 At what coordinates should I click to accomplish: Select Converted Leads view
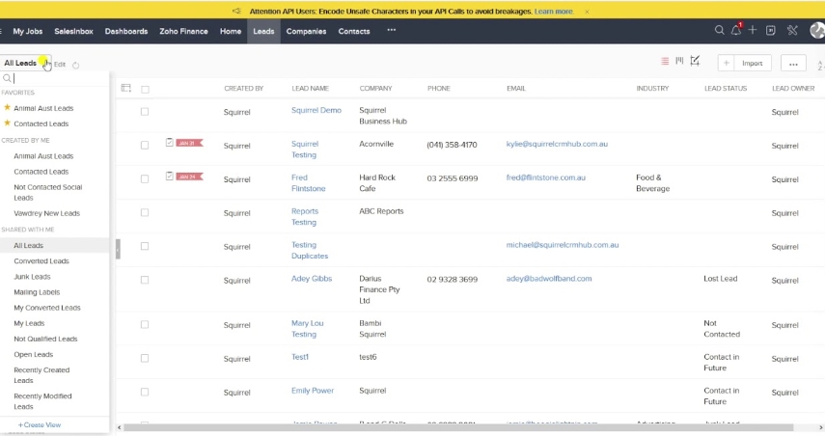pyautogui.click(x=41, y=260)
